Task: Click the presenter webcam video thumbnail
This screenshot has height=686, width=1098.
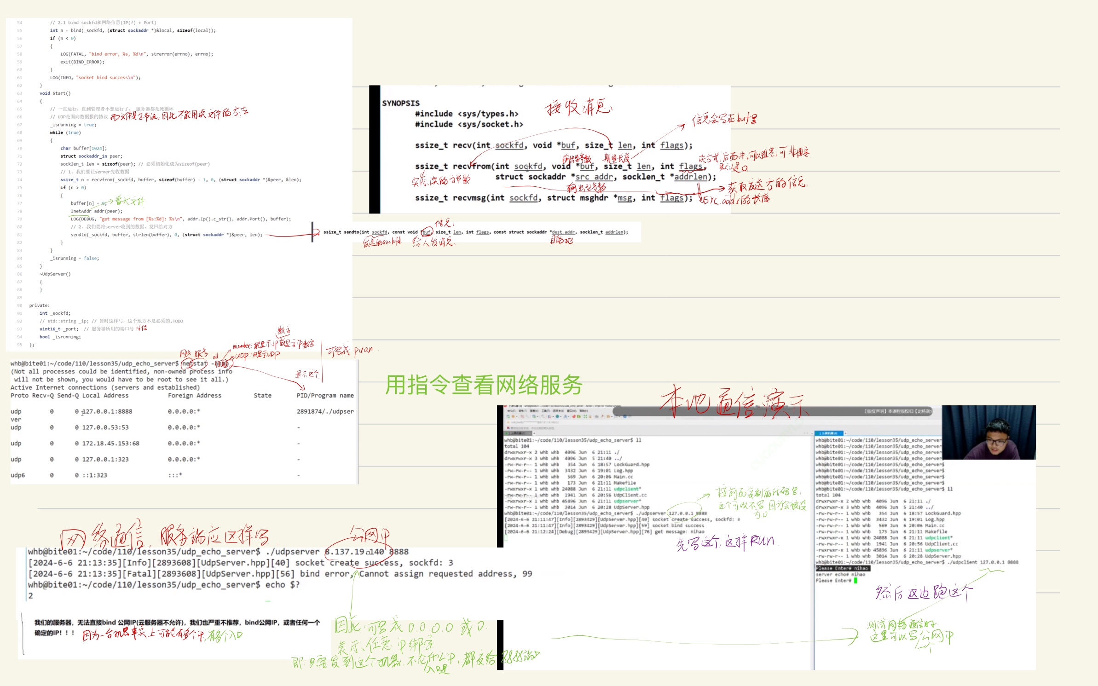Action: point(988,432)
